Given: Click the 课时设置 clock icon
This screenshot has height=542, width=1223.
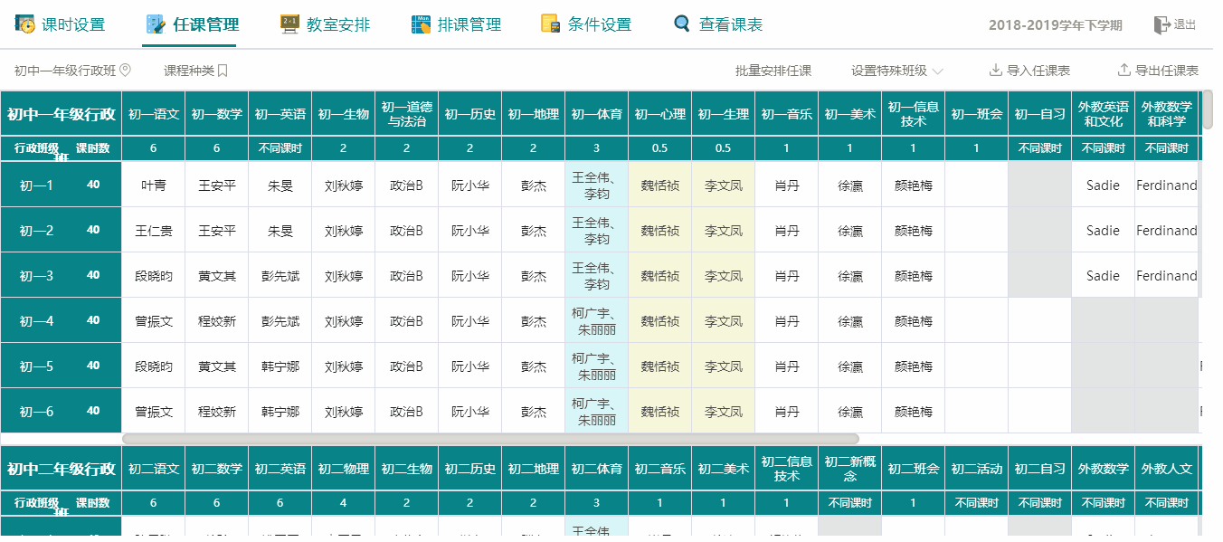Looking at the screenshot, I should tap(25, 24).
